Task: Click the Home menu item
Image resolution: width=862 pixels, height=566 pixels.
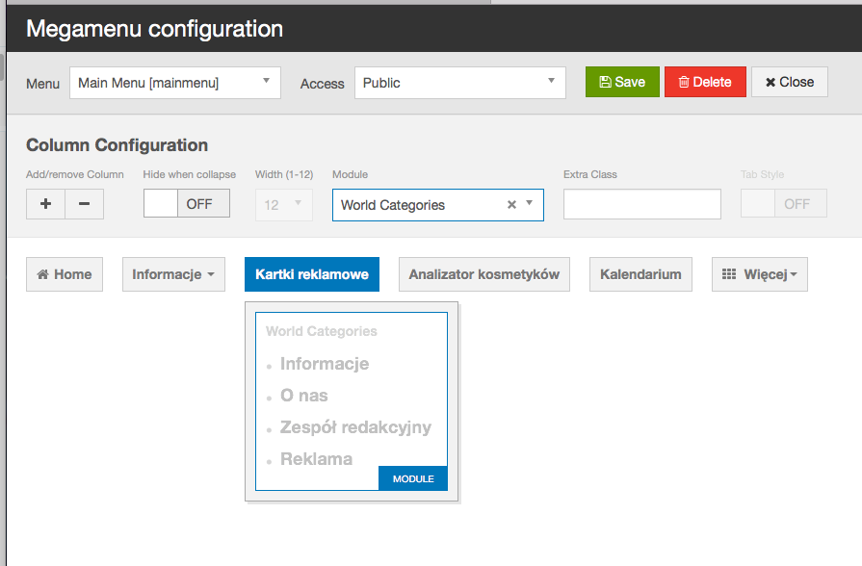Action: click(64, 274)
